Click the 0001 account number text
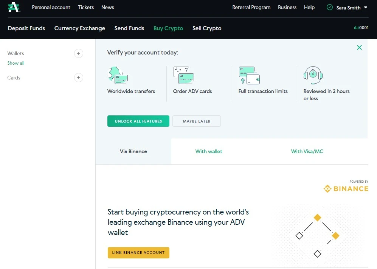Image resolution: width=377 pixels, height=269 pixels. tap(364, 28)
